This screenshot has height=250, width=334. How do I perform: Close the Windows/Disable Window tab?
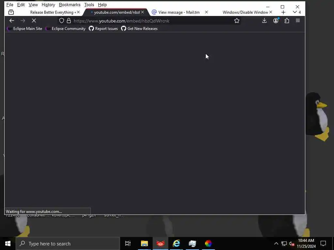click(270, 12)
